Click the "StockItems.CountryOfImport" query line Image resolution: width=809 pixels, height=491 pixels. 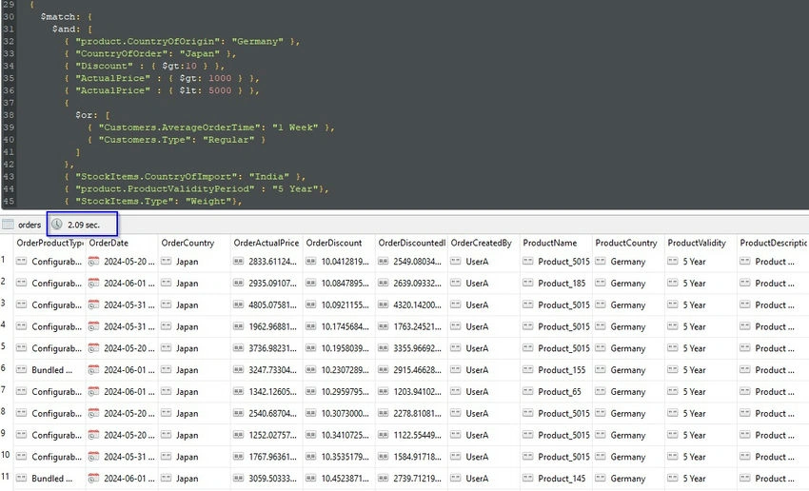point(186,176)
